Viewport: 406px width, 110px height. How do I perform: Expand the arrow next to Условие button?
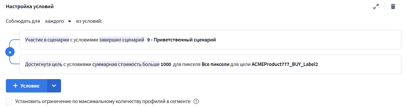(54, 86)
